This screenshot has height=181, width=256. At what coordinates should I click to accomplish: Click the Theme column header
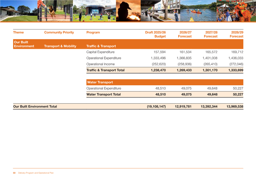tap(18, 32)
